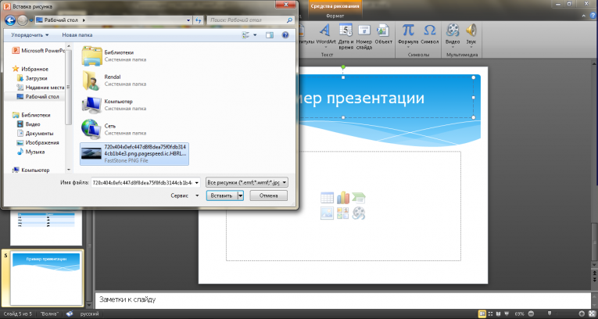The height and width of the screenshot is (319, 598).
Task: Select the Библиотеки system folder icon
Action: (91, 56)
